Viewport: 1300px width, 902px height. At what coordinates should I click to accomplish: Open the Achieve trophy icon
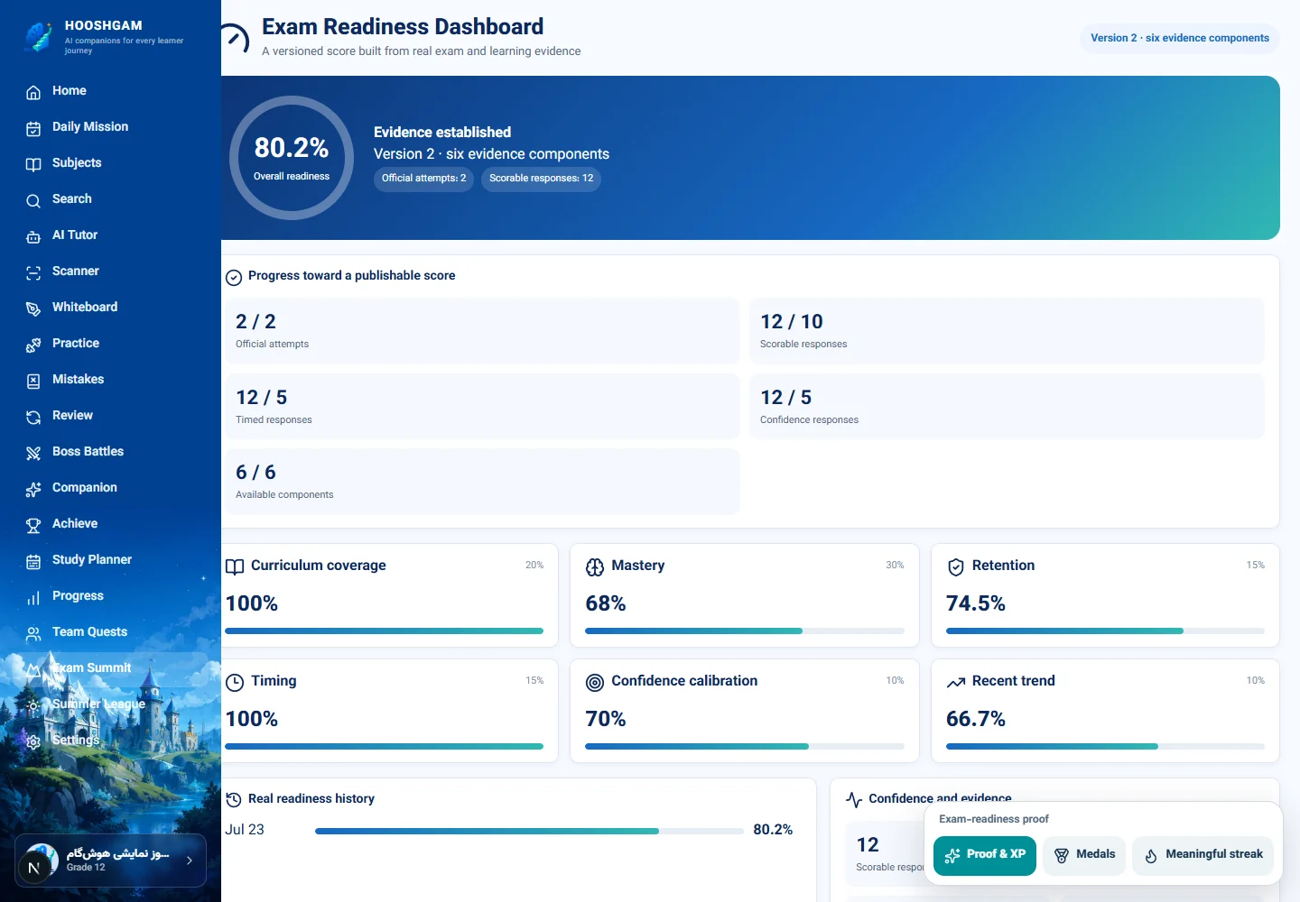click(x=33, y=525)
